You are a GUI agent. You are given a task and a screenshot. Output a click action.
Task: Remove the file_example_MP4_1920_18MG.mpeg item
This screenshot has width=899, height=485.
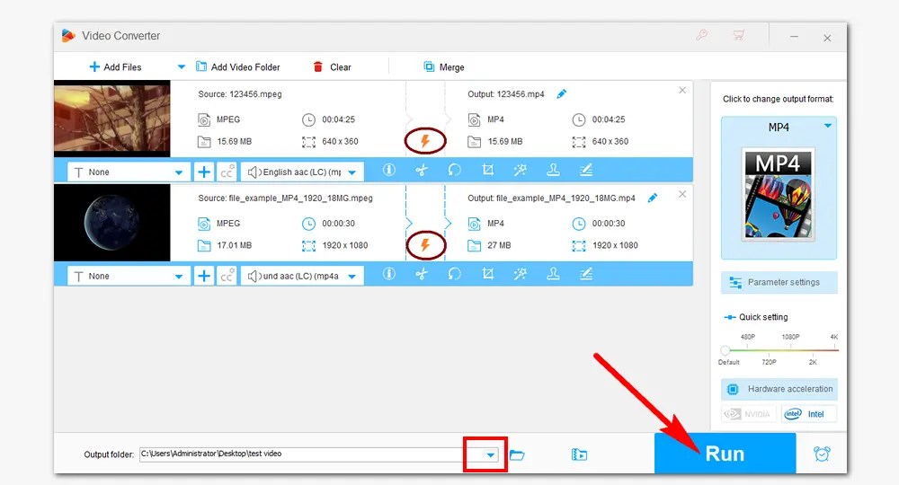pyautogui.click(x=682, y=194)
